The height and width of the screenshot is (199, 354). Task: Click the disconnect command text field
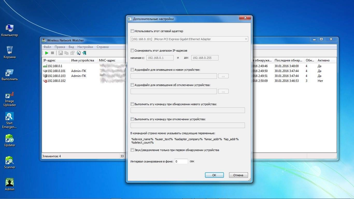pyautogui.click(x=188, y=125)
